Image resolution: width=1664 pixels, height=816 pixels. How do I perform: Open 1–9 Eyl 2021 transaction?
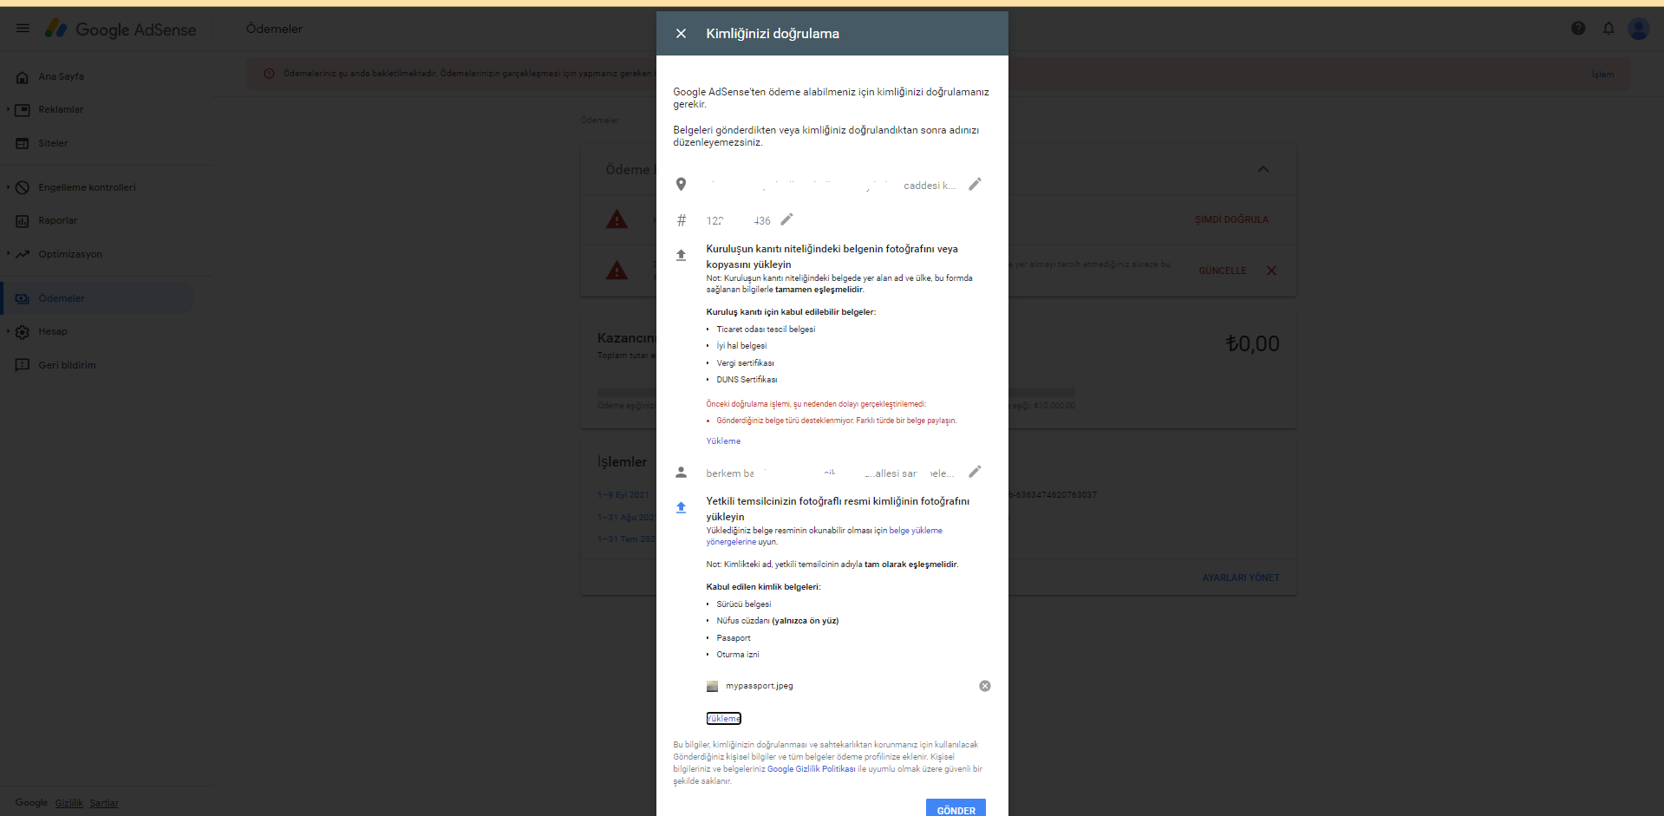623,495
